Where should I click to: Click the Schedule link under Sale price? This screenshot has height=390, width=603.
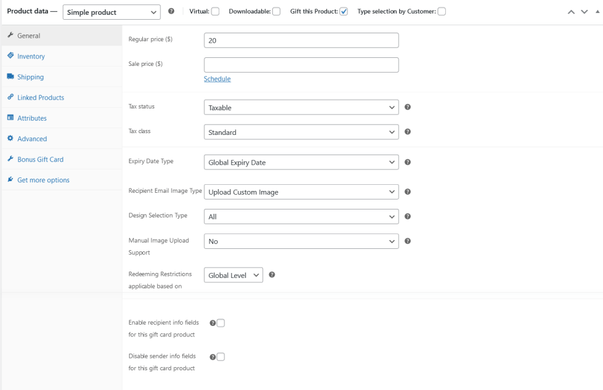[217, 79]
